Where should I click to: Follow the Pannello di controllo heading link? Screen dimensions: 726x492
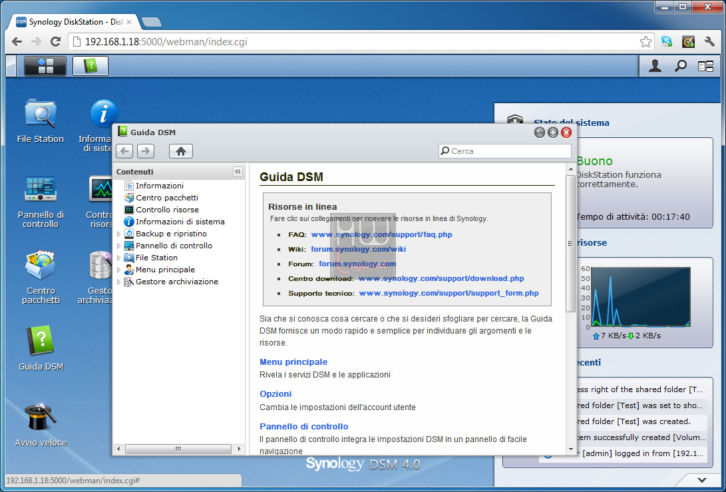pyautogui.click(x=303, y=426)
